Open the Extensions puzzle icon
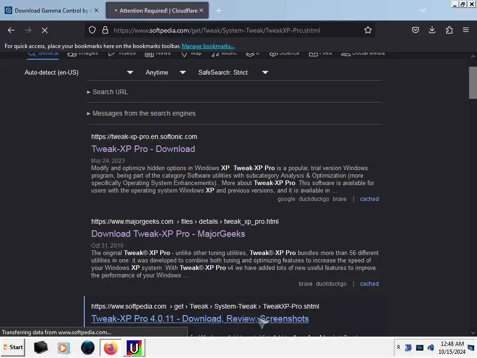 click(x=449, y=30)
